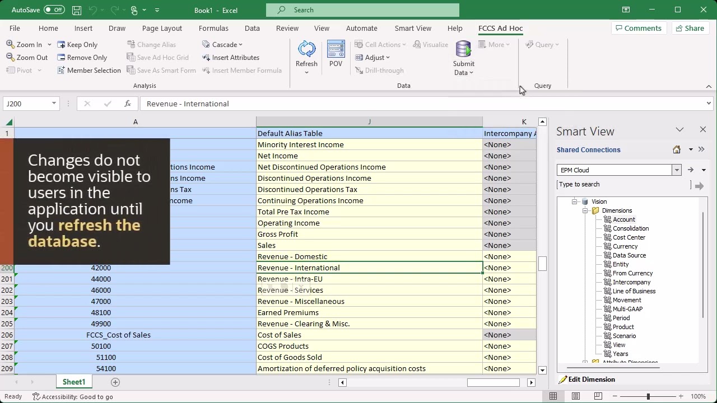Add a new sheet with plus icon
The width and height of the screenshot is (717, 403).
click(x=115, y=382)
